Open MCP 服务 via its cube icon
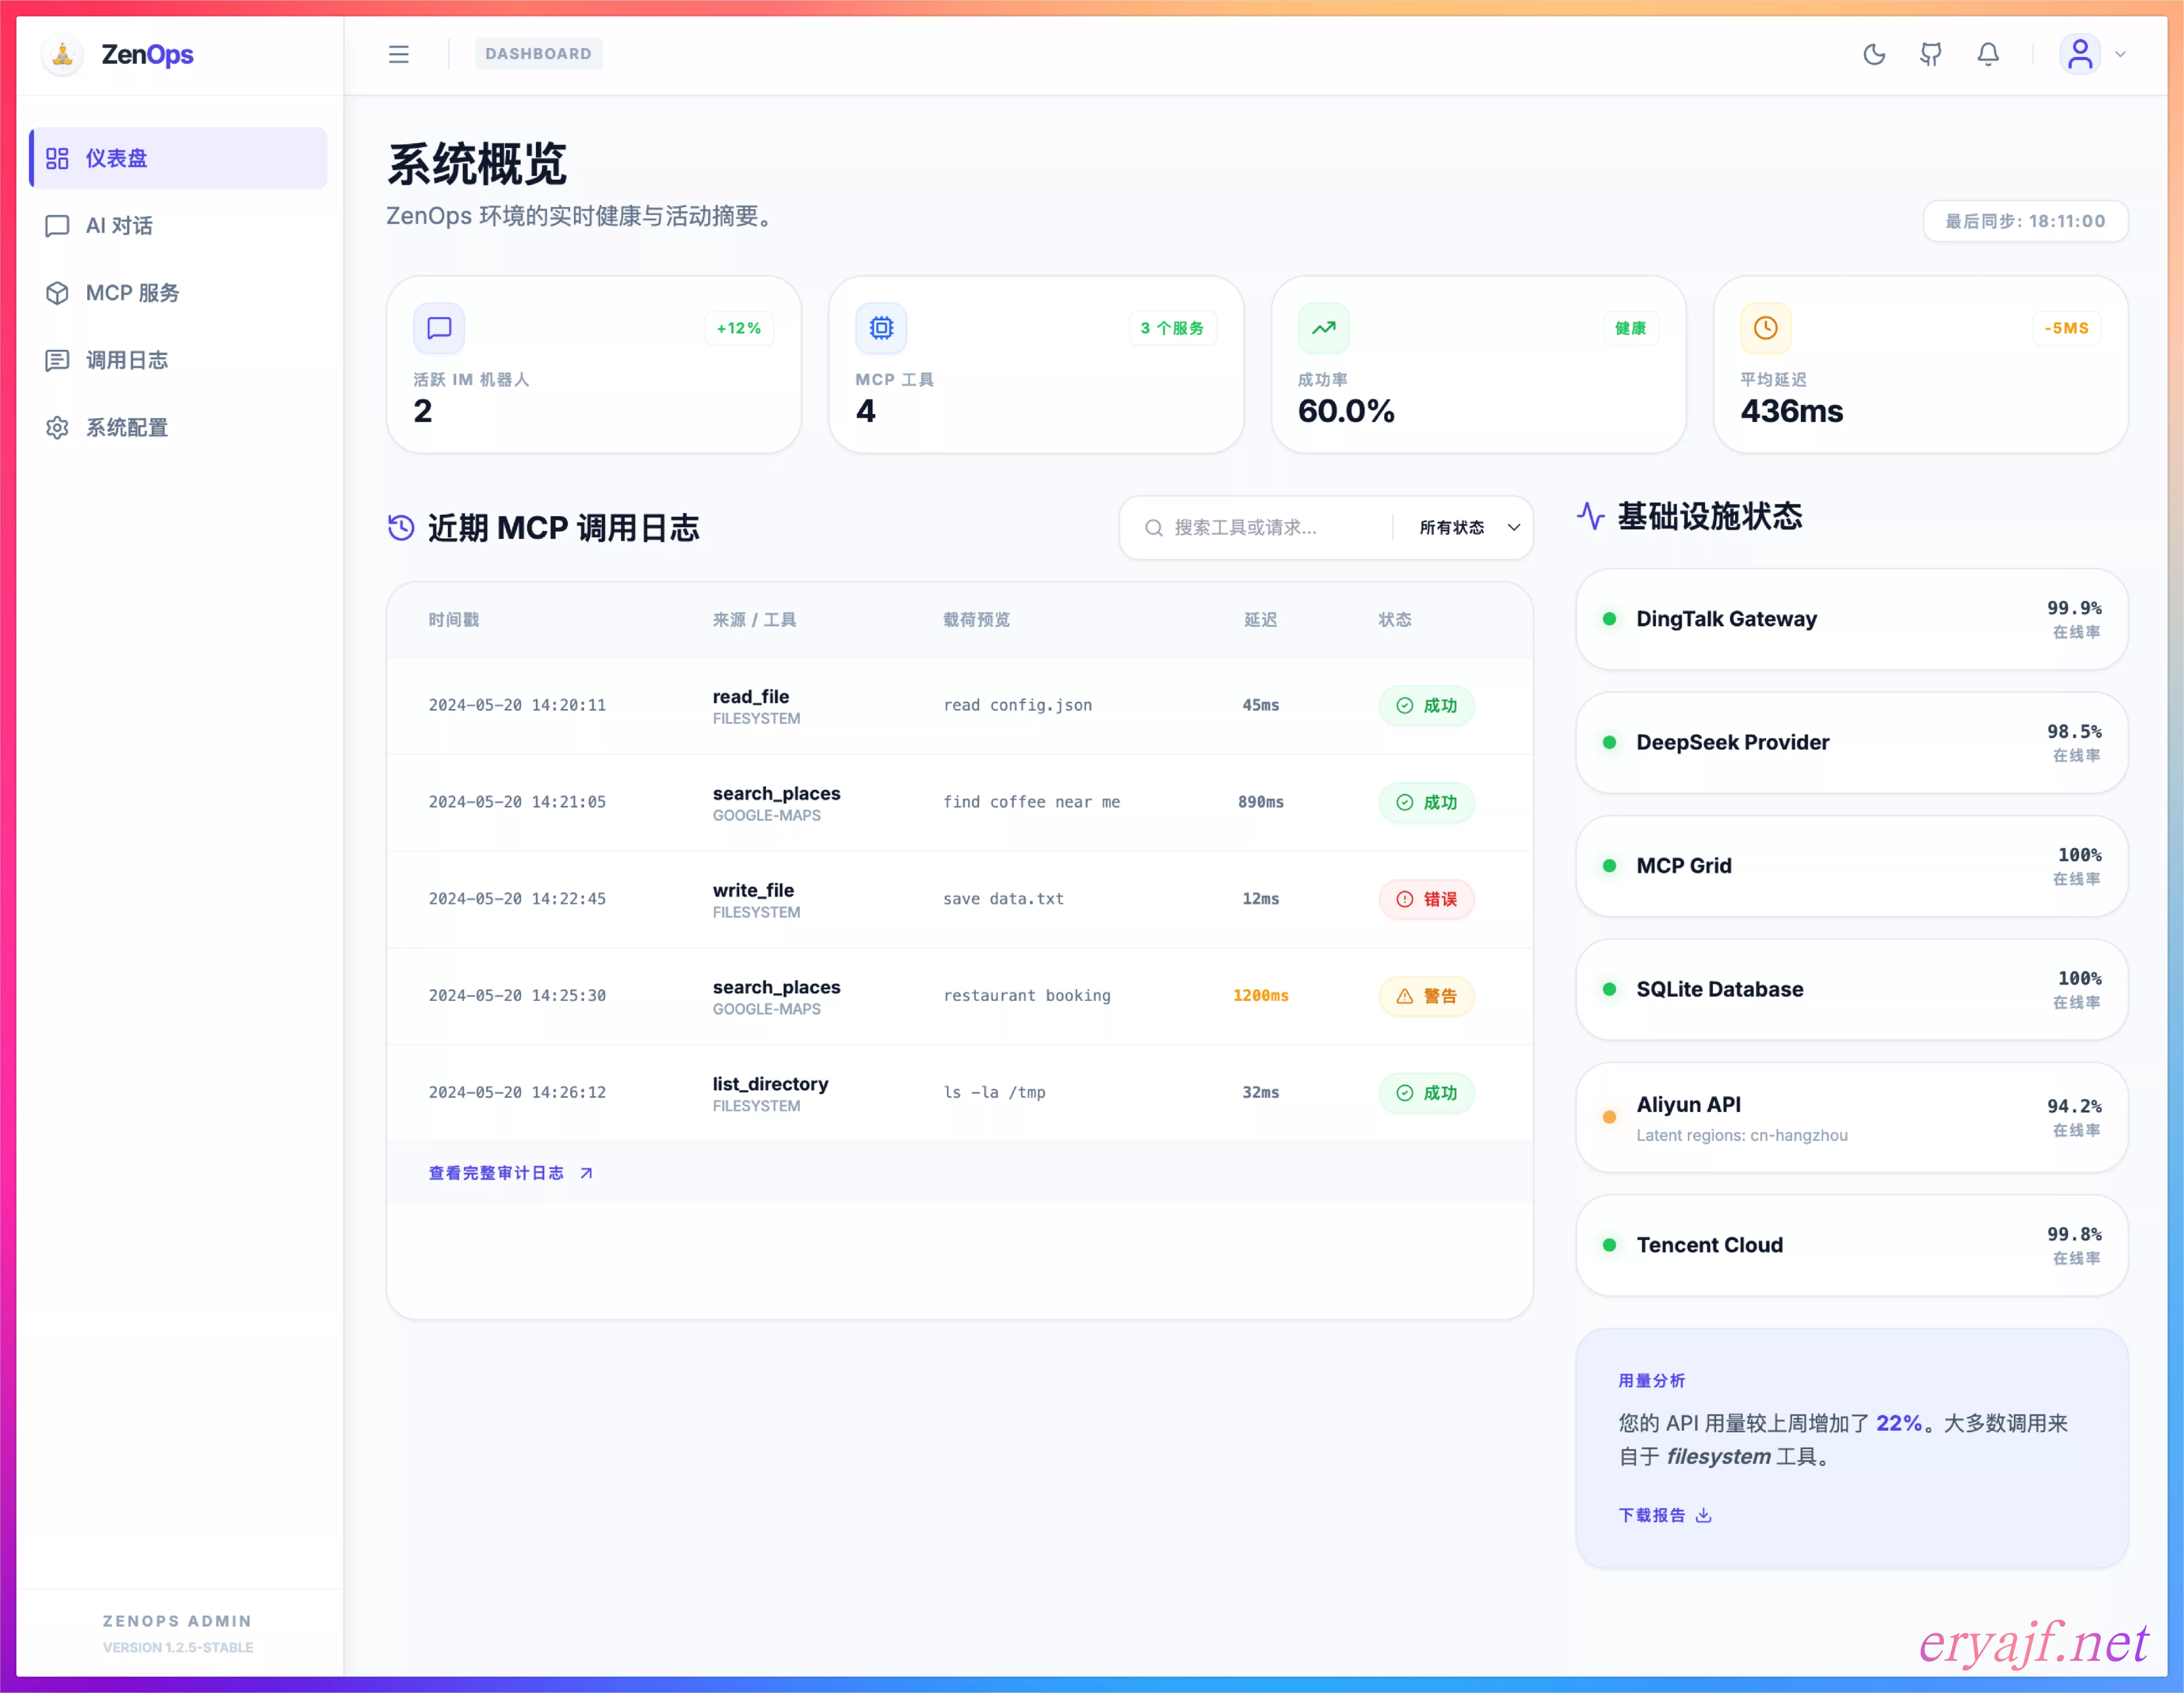The width and height of the screenshot is (2184, 1693). [x=57, y=293]
